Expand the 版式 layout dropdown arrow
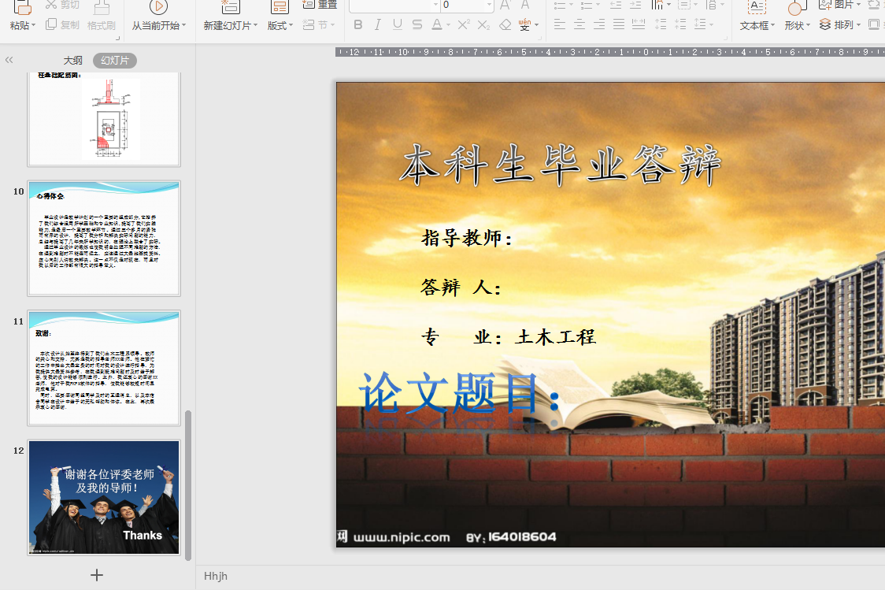This screenshot has height=590, width=885. click(x=291, y=25)
